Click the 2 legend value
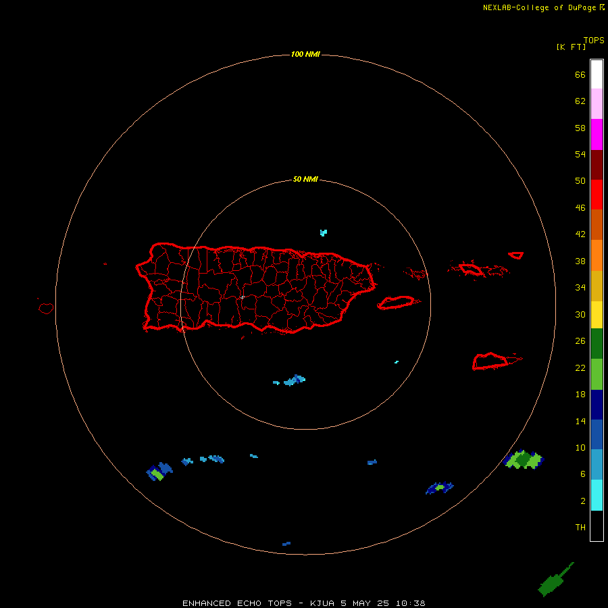 (583, 501)
